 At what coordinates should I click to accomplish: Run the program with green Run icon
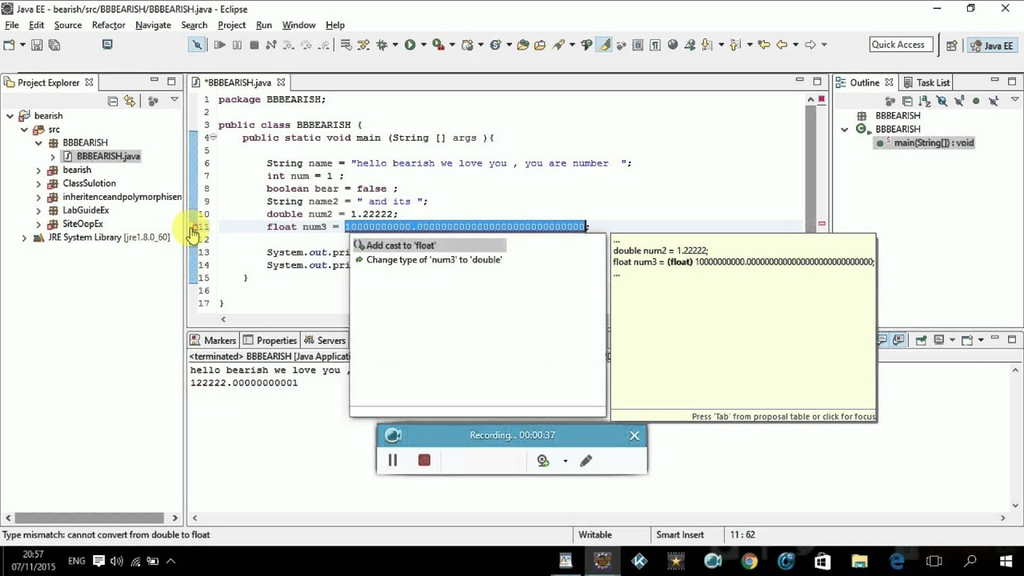410,45
